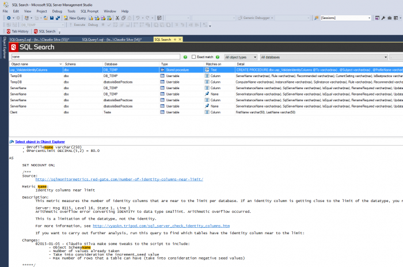
Task: Open the All databases dropdown
Action: click(322, 57)
